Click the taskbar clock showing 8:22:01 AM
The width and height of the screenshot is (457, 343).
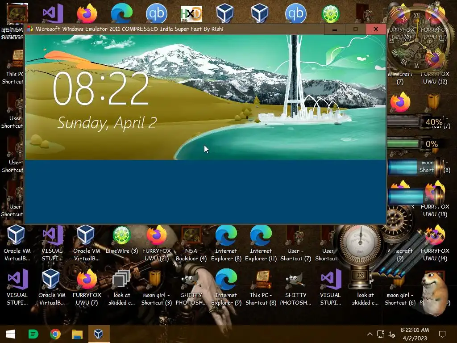pos(415,334)
